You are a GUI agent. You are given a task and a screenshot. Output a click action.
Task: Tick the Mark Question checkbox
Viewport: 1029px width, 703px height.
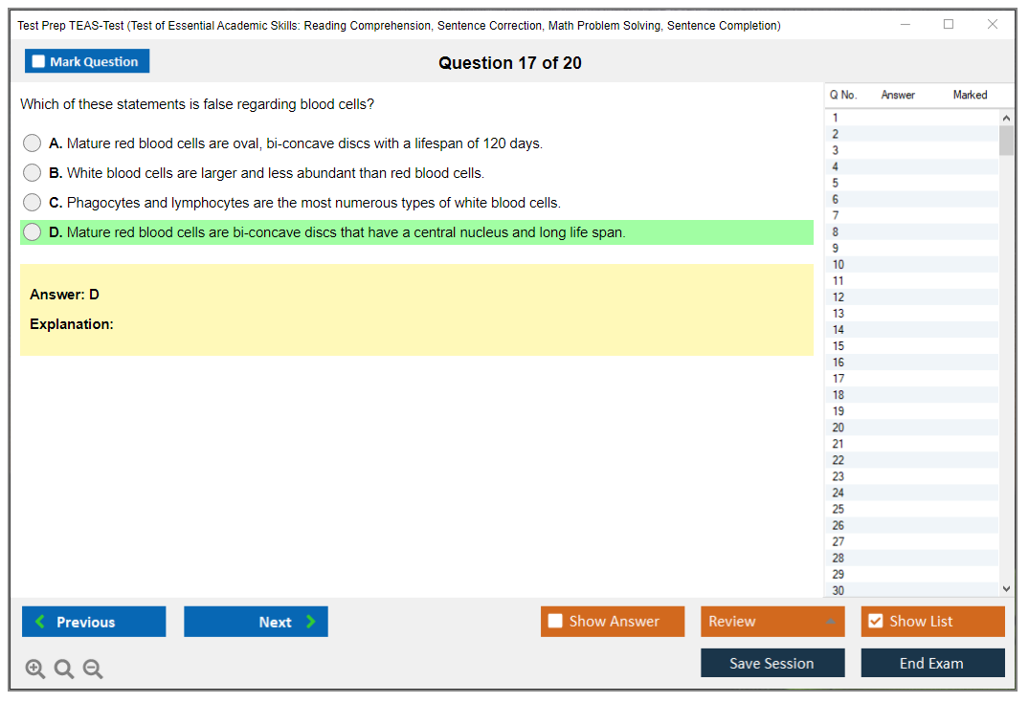click(39, 62)
